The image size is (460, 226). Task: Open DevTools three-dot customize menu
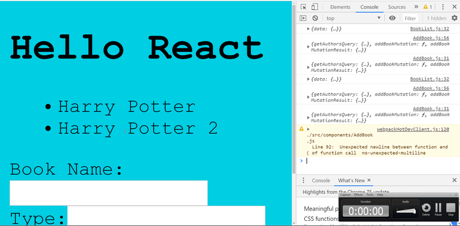click(443, 7)
